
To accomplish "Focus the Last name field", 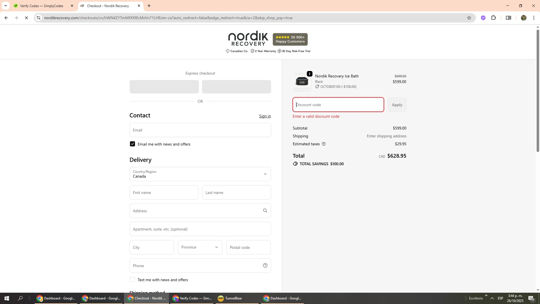I will pos(237,192).
